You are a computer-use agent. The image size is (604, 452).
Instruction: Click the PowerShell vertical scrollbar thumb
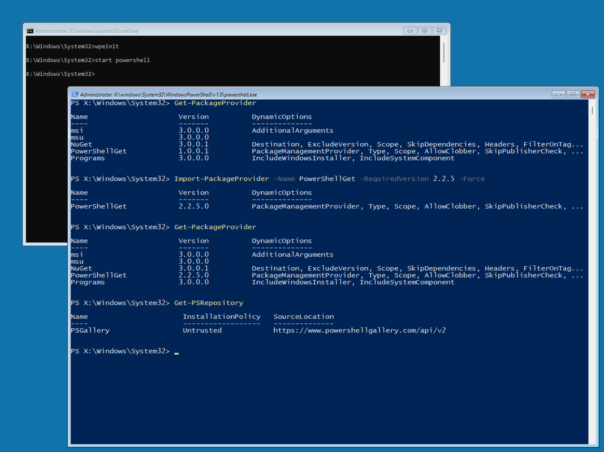coord(592,111)
